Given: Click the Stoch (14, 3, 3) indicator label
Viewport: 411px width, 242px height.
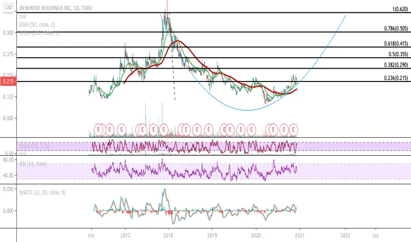Looking at the screenshot, I should (x=34, y=146).
